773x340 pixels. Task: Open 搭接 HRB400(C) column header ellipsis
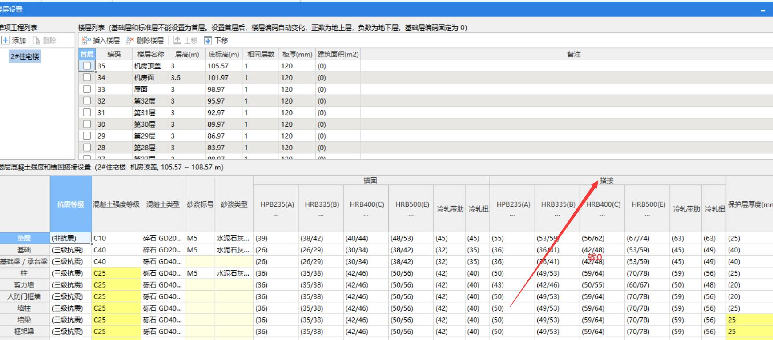point(602,216)
